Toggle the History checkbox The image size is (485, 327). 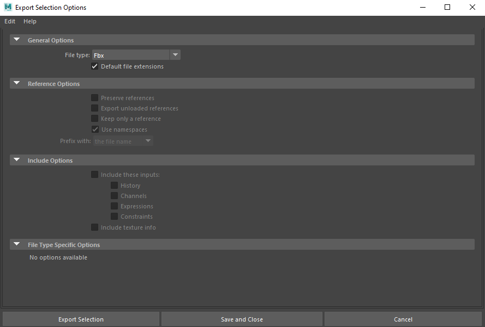(x=114, y=185)
